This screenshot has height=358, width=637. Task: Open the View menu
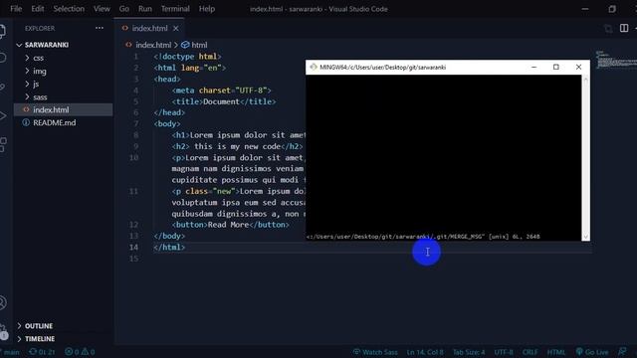[102, 9]
